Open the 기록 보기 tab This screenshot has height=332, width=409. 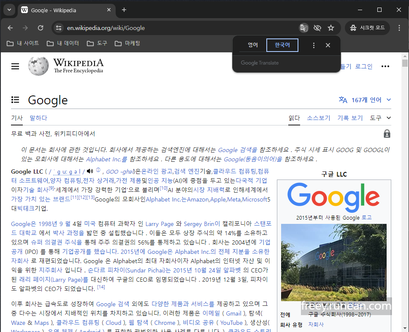tap(349, 118)
